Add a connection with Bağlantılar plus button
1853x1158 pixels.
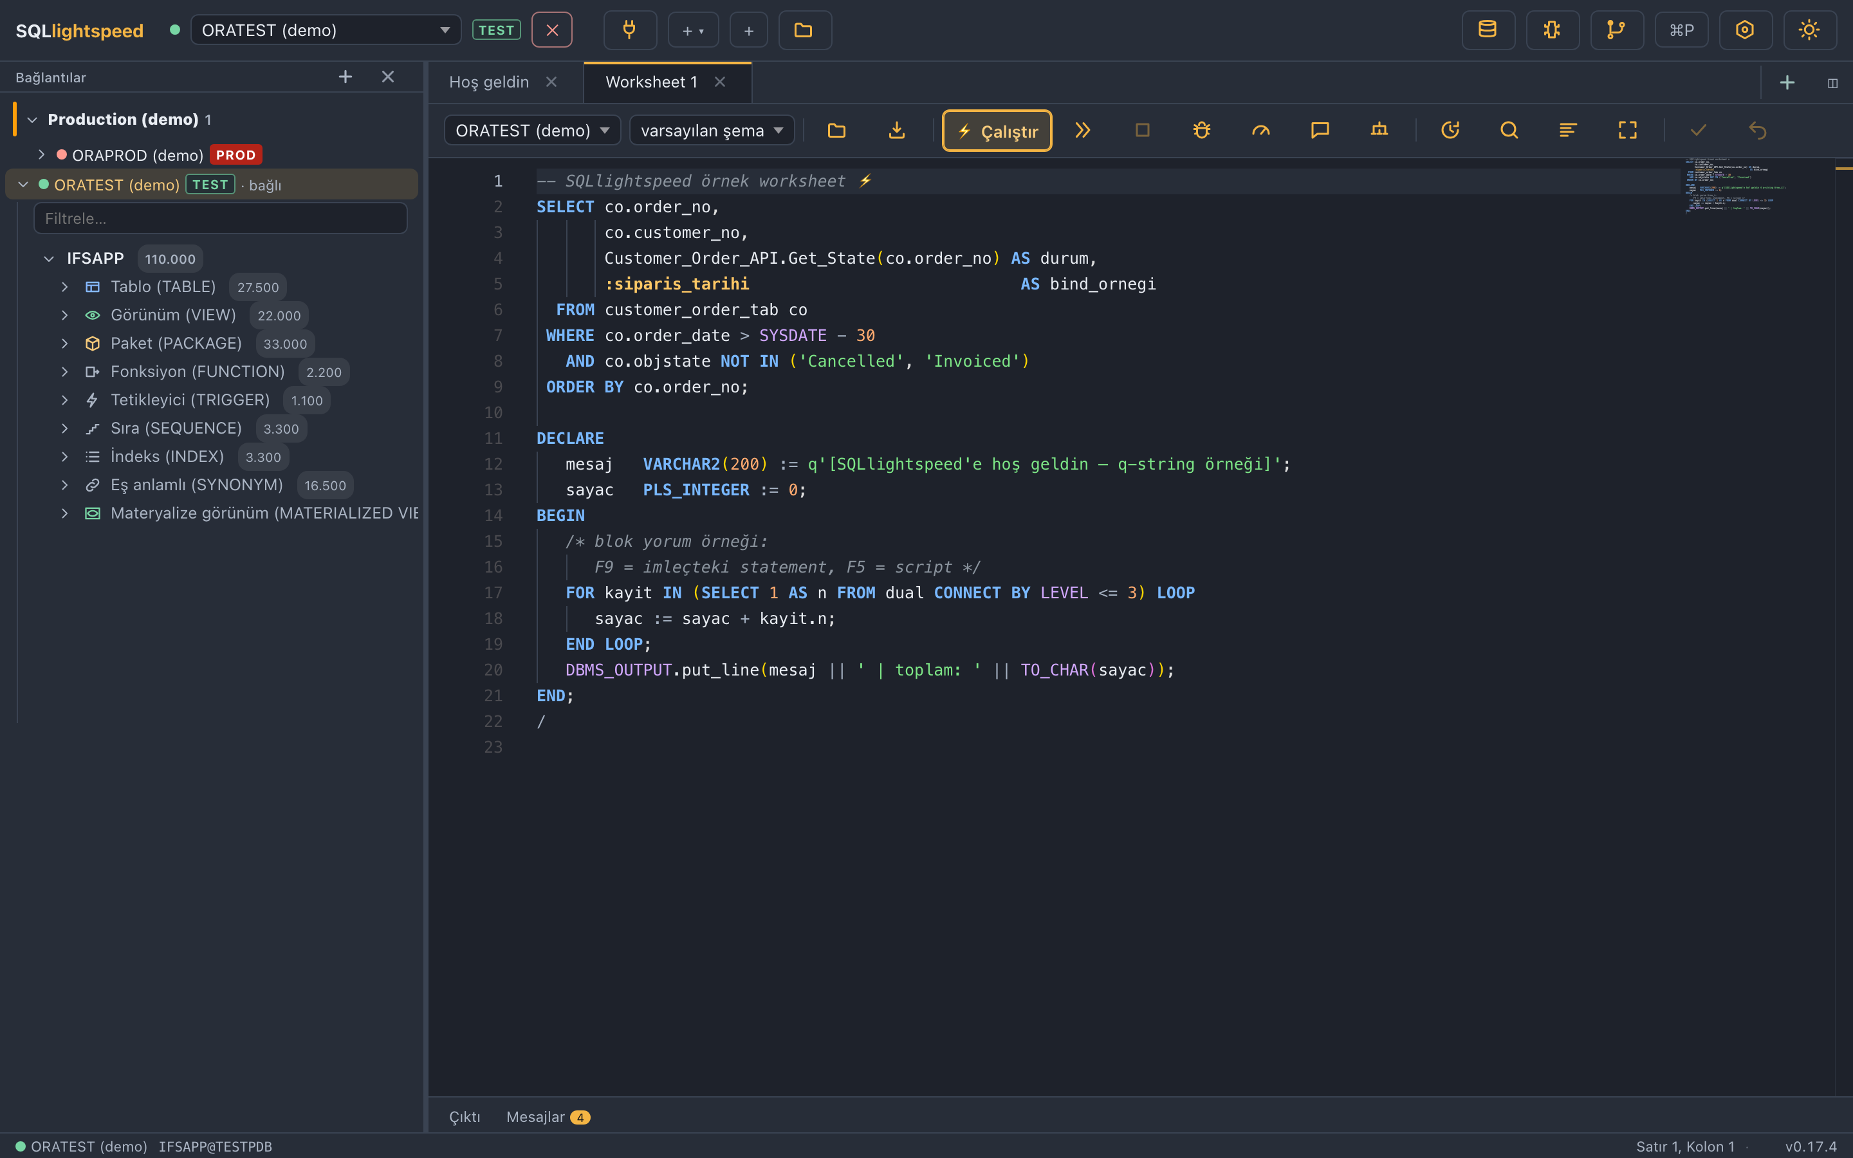[346, 77]
